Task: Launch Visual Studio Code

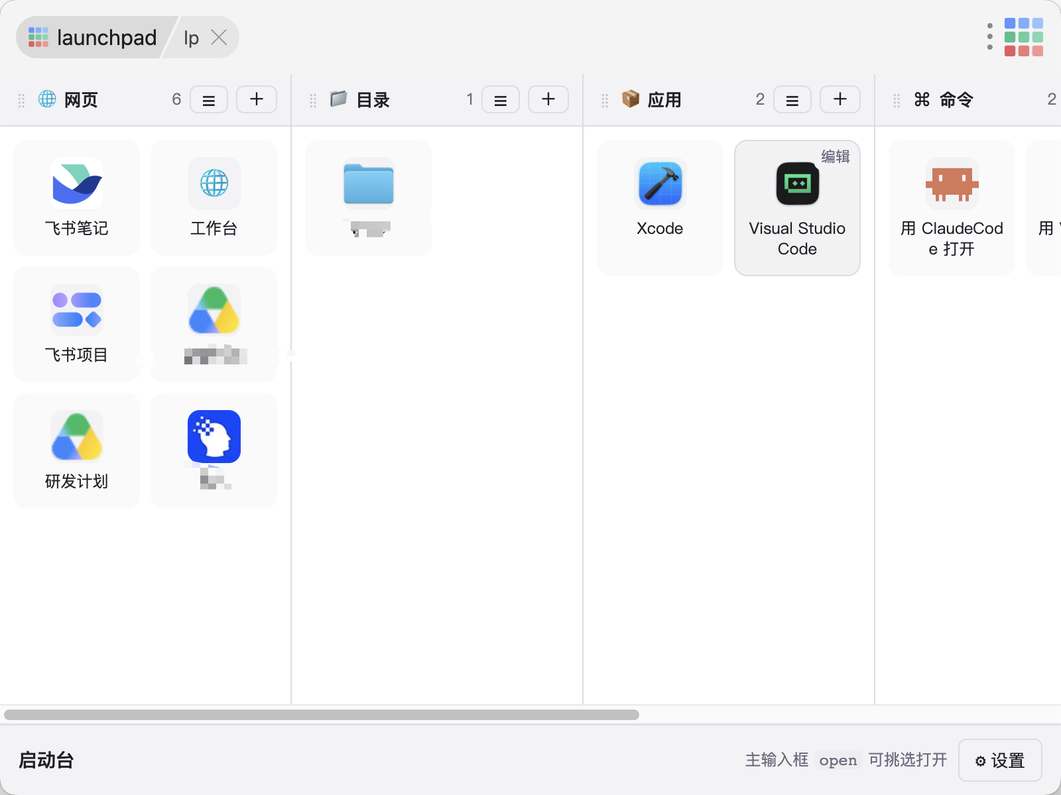Action: [797, 208]
